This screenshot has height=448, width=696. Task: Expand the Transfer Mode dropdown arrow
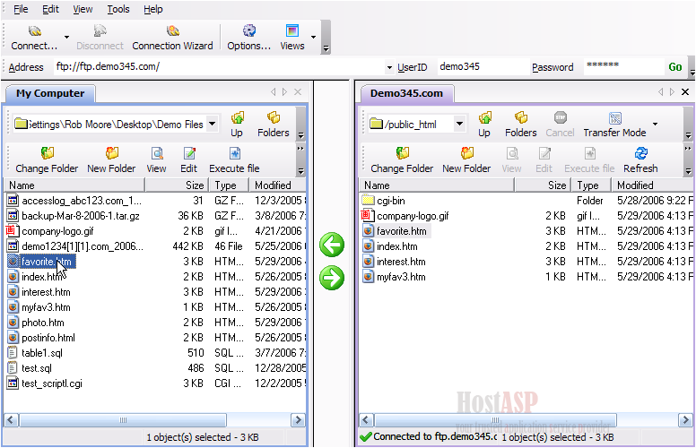(655, 125)
